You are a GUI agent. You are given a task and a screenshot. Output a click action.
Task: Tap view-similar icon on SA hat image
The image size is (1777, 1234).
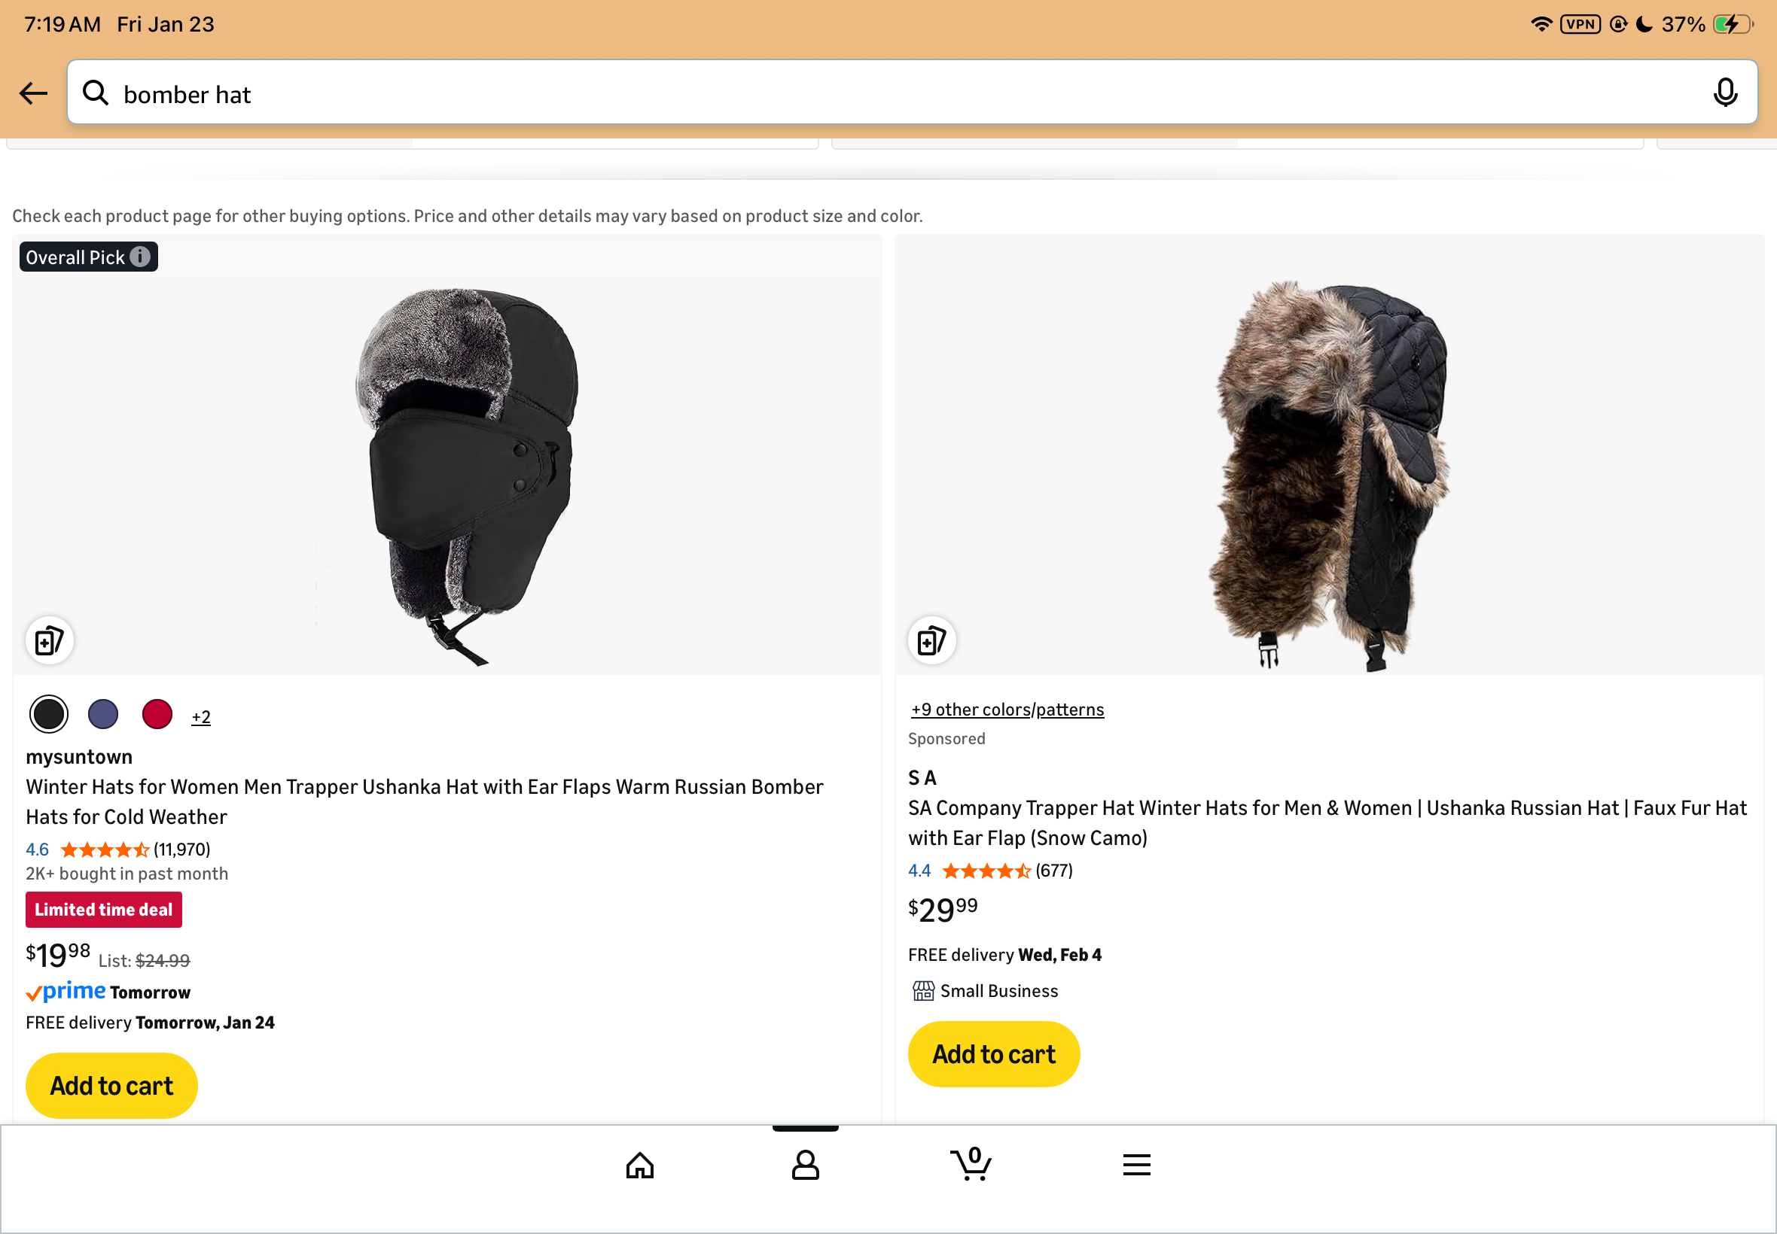931,640
